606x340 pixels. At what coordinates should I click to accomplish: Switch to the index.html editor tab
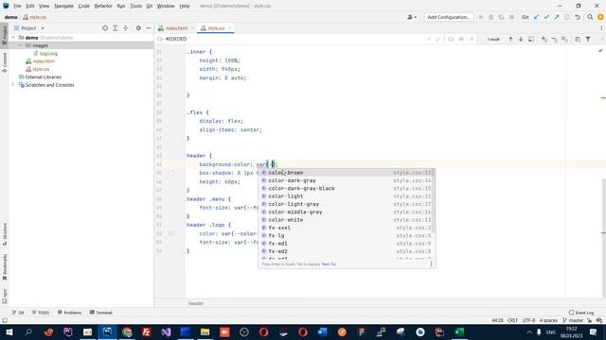click(176, 28)
